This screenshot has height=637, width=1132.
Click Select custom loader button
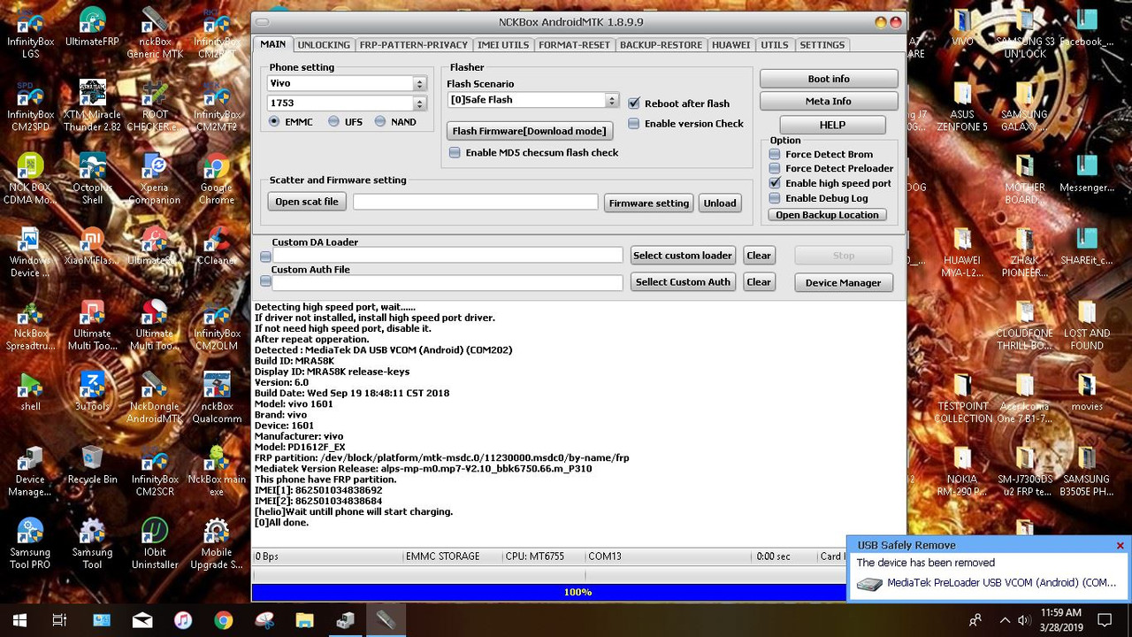coord(683,256)
